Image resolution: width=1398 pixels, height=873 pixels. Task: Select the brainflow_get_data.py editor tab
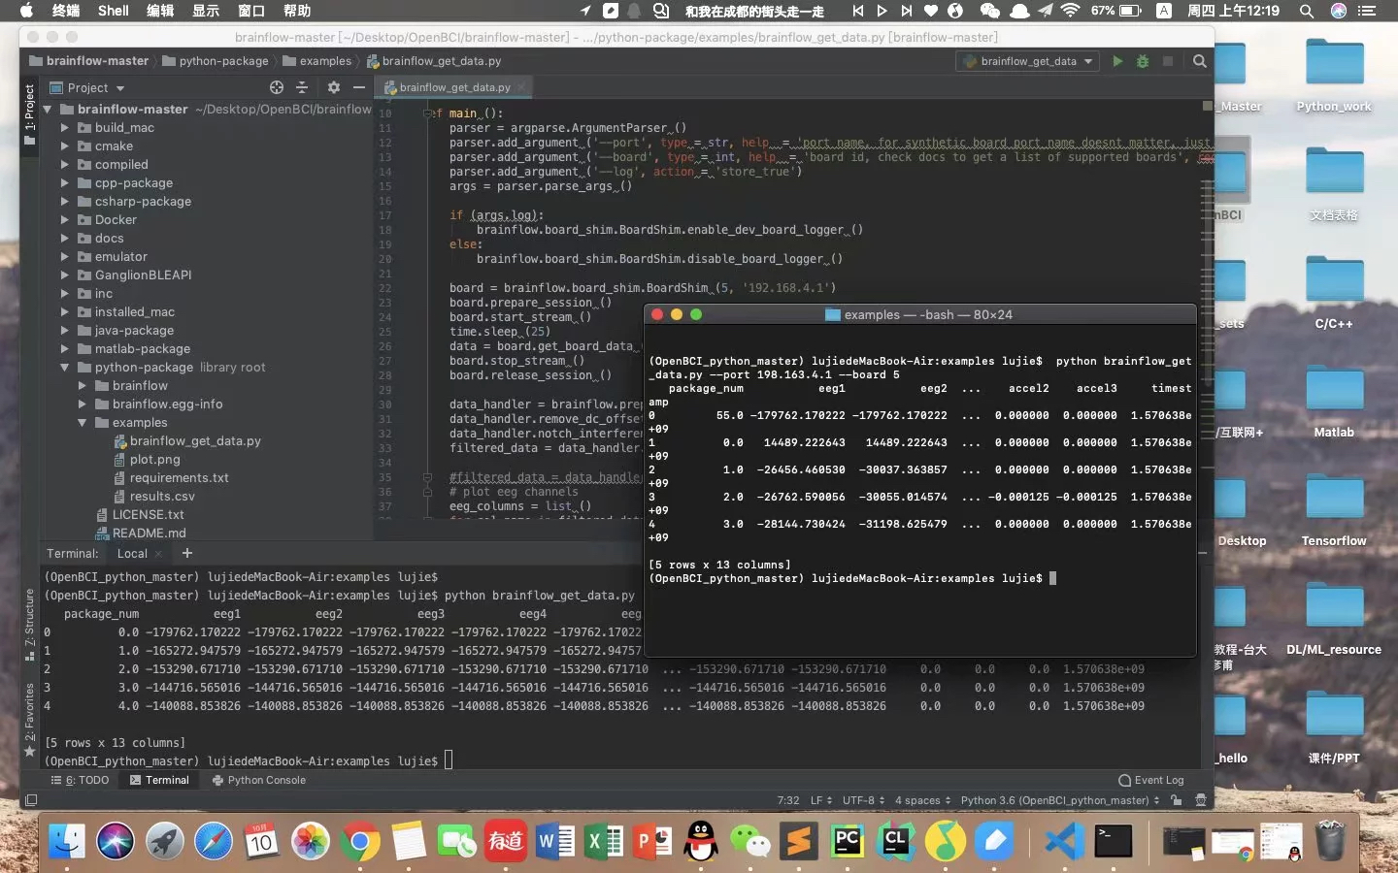coord(452,87)
